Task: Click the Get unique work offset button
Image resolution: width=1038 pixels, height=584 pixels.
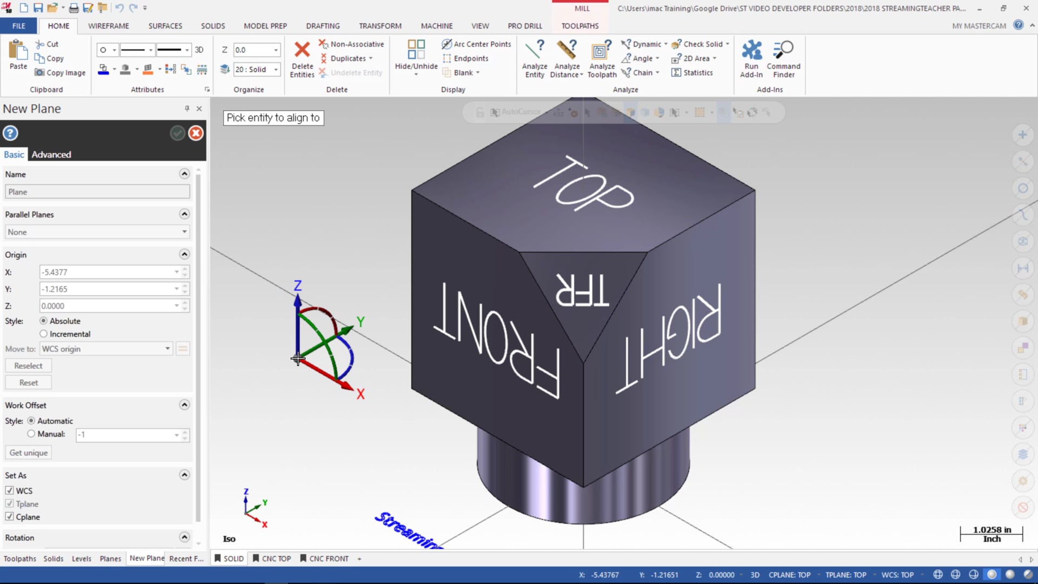Action: click(29, 452)
